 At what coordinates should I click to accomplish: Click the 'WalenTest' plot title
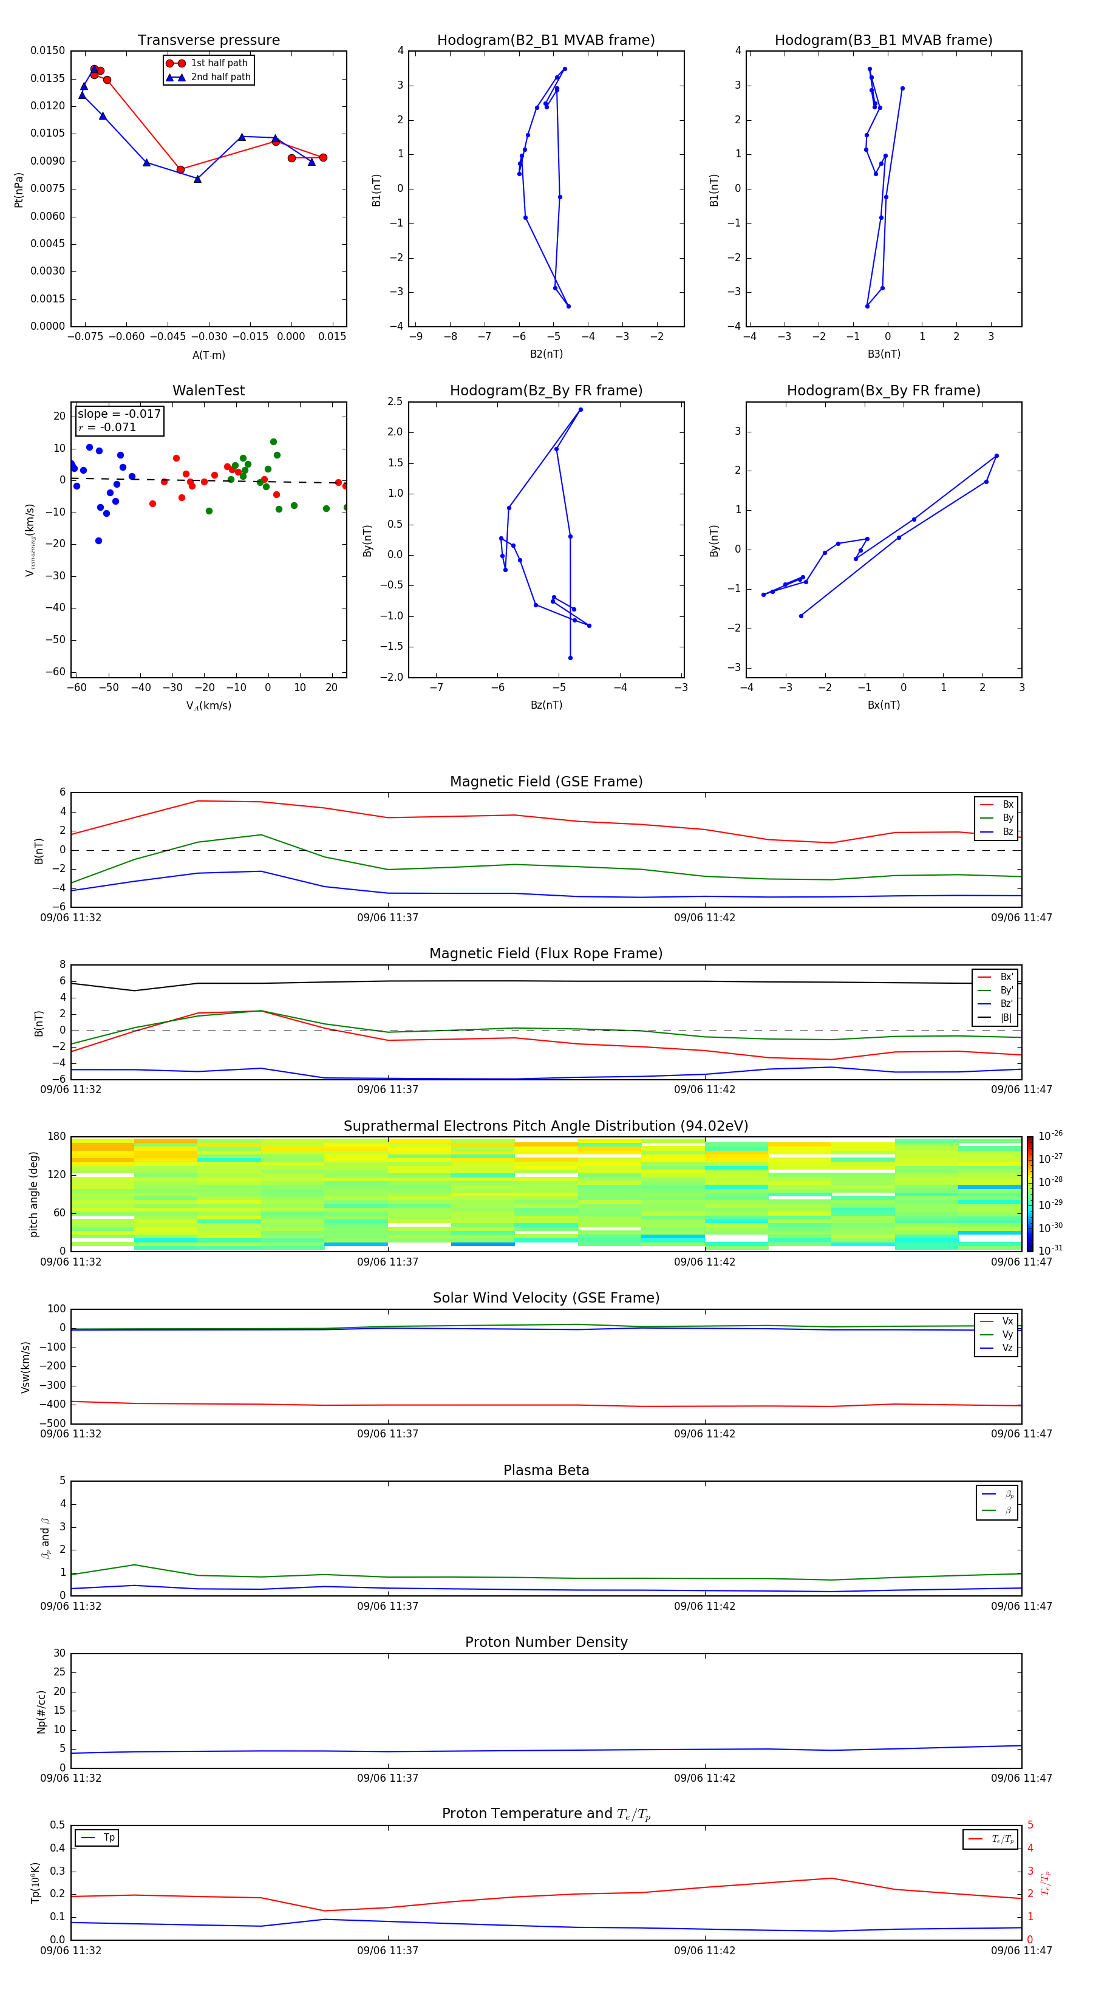[x=208, y=390]
